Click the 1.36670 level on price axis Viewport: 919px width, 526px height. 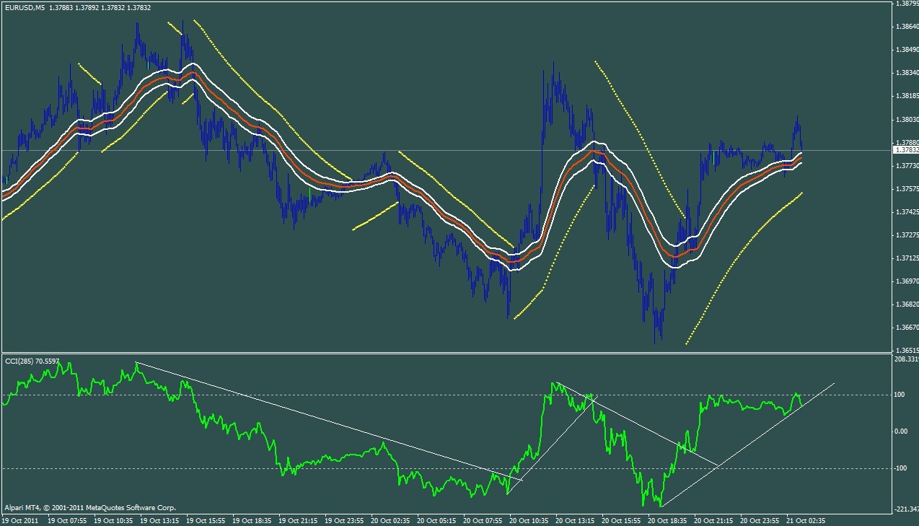905,327
